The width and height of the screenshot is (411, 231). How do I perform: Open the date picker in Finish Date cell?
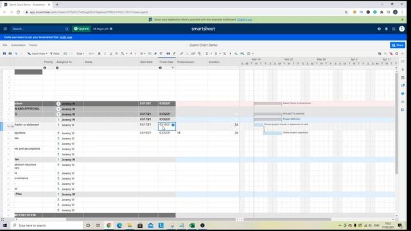coord(173,125)
